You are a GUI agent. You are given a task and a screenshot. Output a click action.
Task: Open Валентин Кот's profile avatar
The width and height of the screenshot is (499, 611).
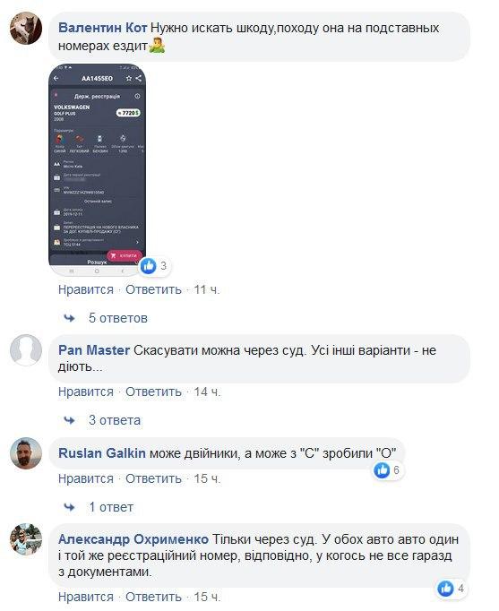click(x=26, y=28)
